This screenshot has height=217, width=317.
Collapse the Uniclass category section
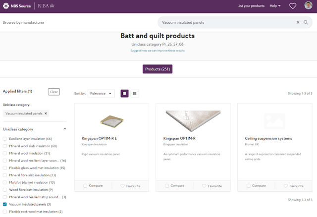pyautogui.click(x=65, y=129)
